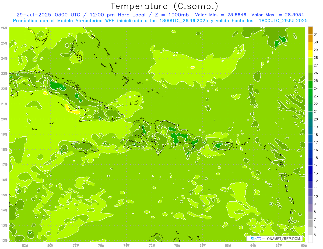The width and height of the screenshot is (323, 249).
Task: Click the '1800UTC_29JUL2025' valid-until time
Action: coord(283,21)
